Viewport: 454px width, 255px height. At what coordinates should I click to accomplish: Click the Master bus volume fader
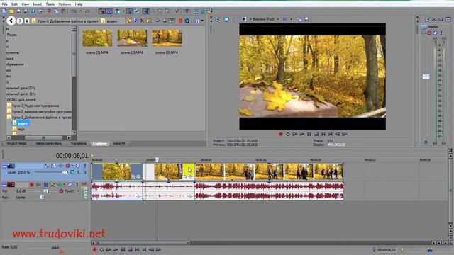[426, 76]
